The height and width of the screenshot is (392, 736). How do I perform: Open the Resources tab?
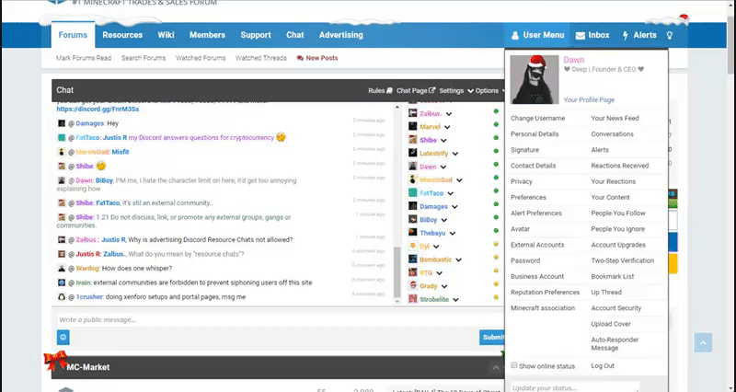pos(122,35)
